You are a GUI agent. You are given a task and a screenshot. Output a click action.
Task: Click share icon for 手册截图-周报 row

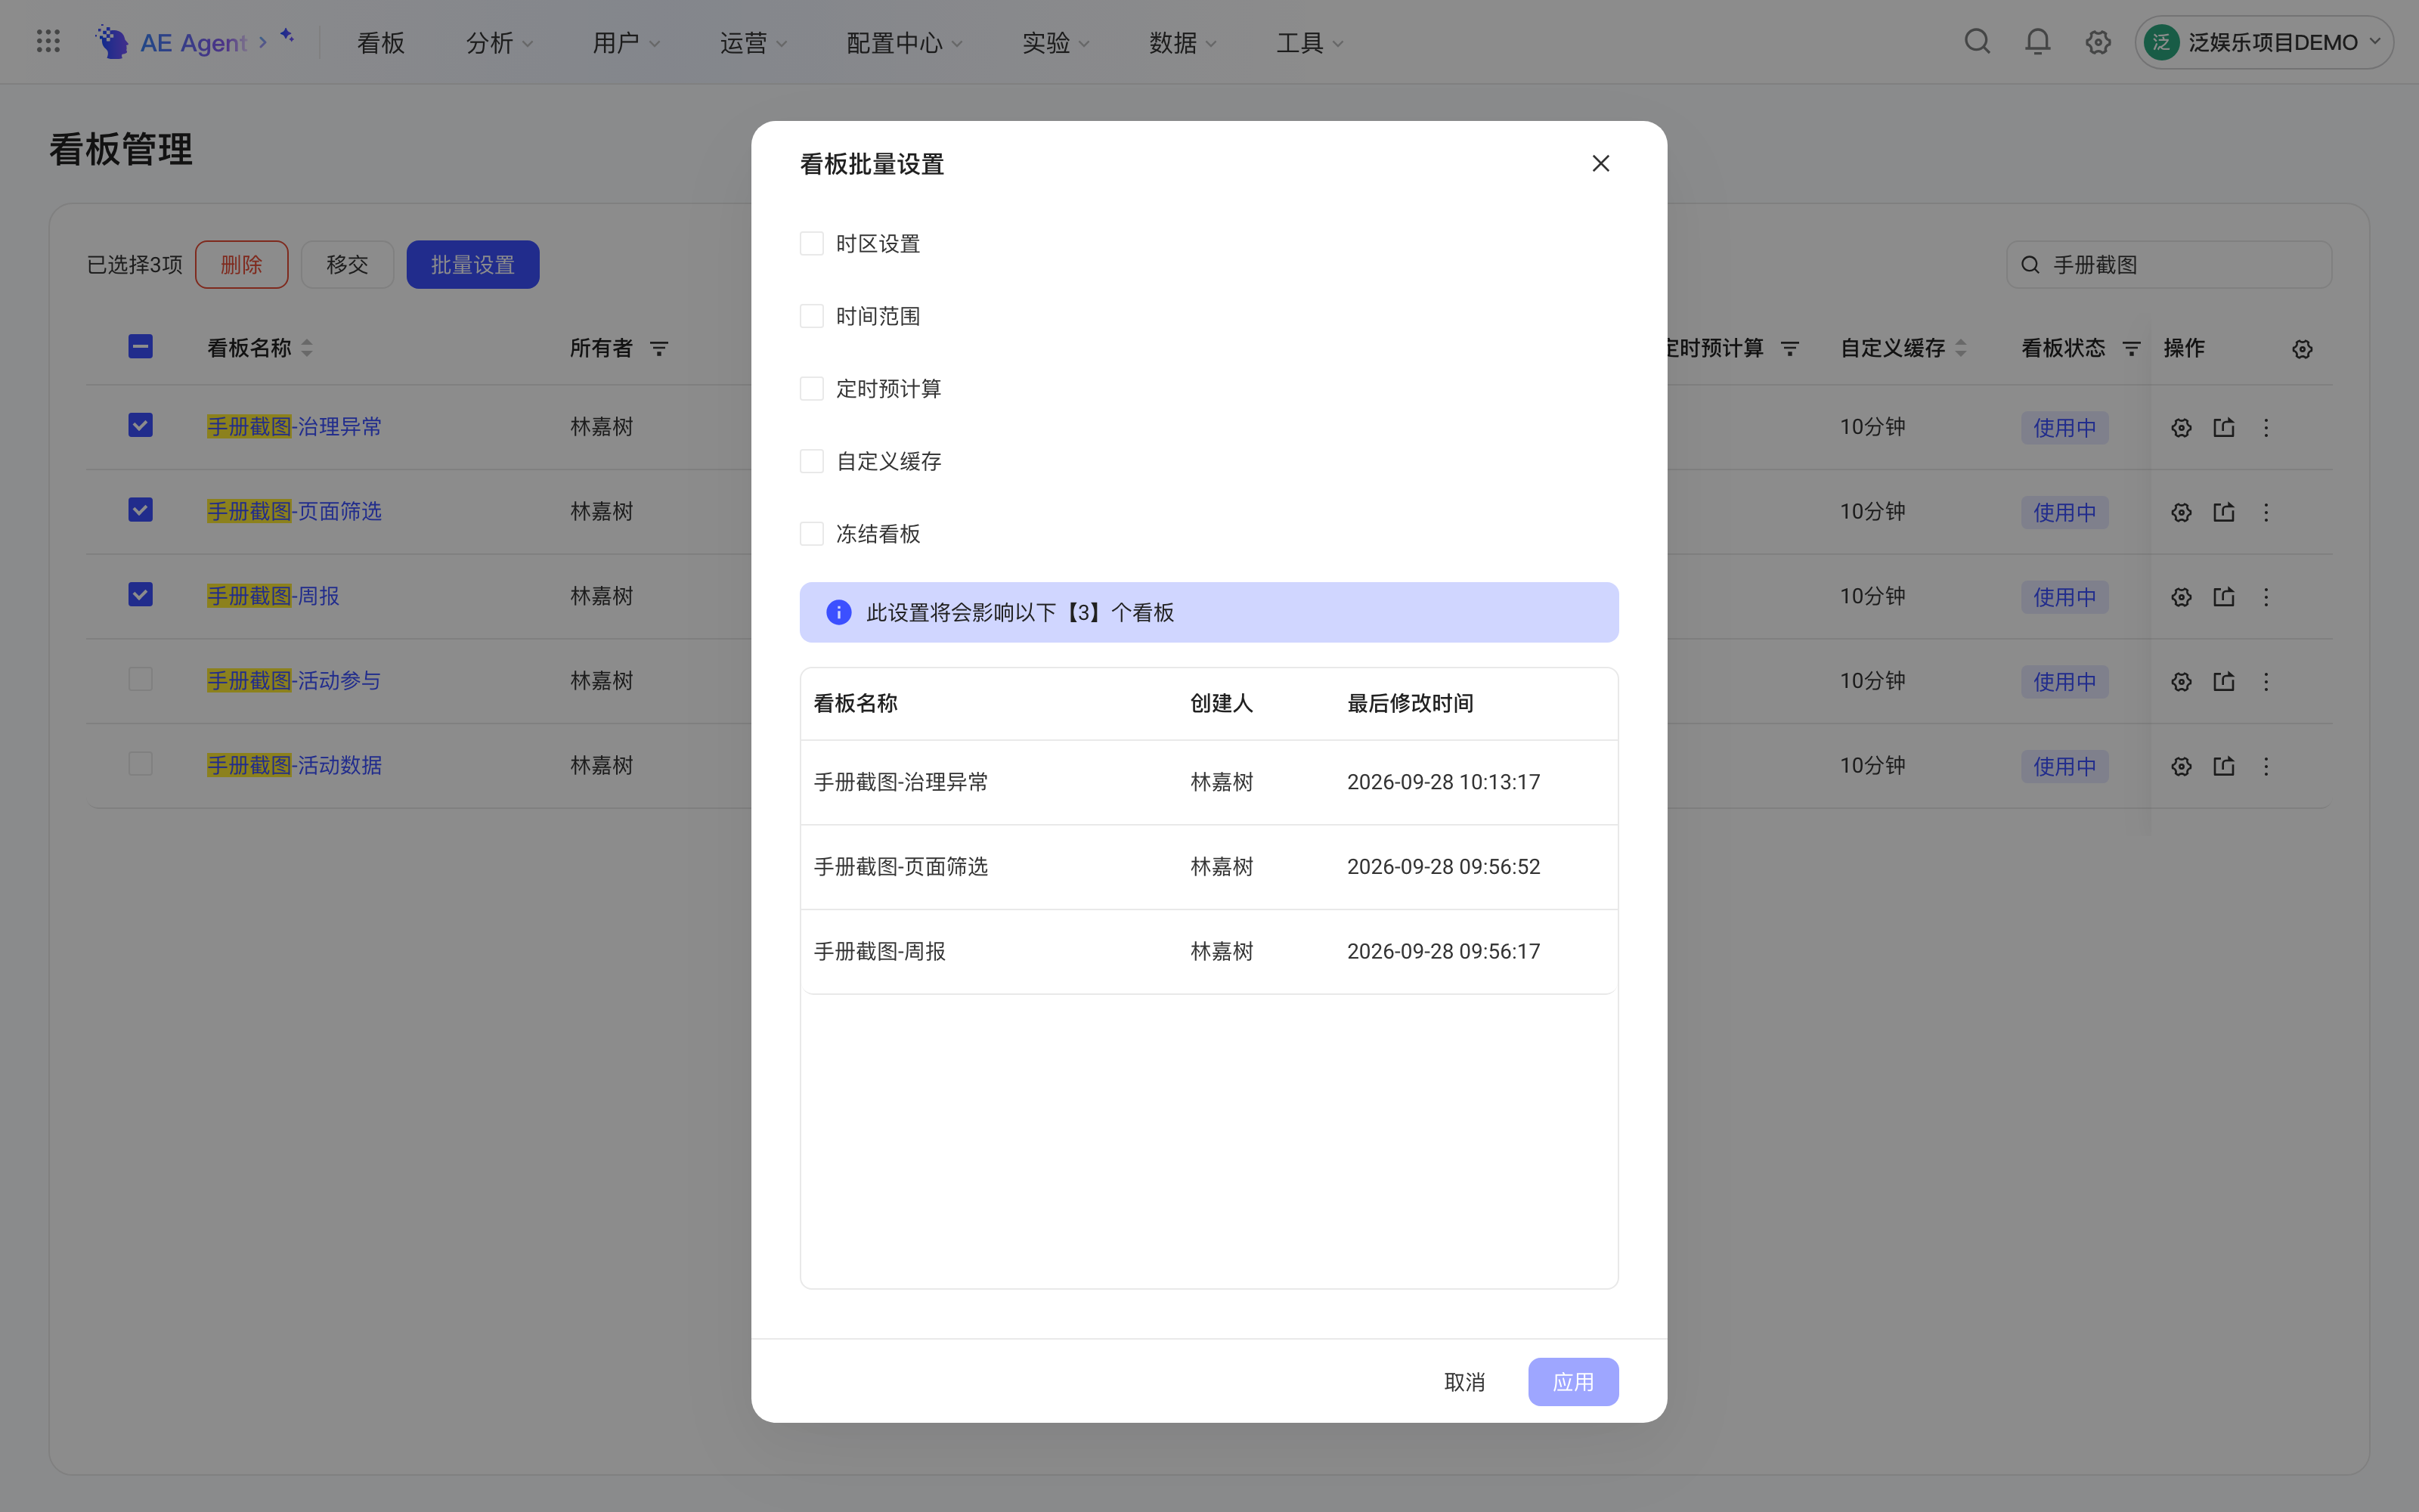[x=2224, y=597]
